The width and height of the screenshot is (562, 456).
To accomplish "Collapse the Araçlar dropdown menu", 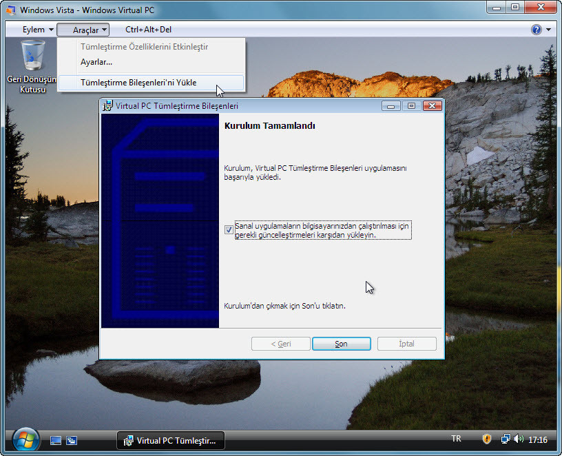I will (x=83, y=30).
